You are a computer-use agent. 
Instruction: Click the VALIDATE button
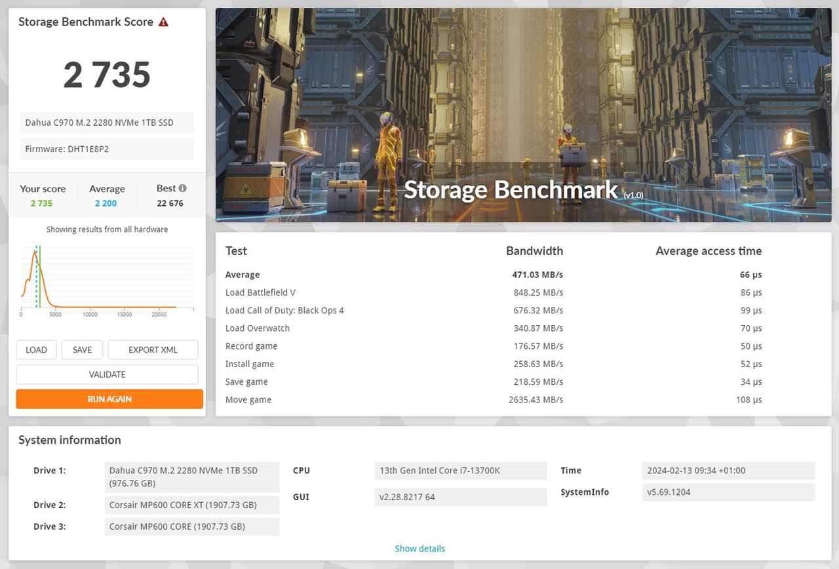point(107,374)
